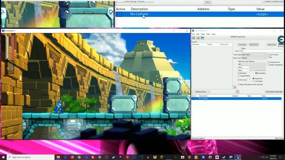Click the <script> value in enlarged top inset
The width and height of the screenshot is (285, 160).
(x=262, y=14)
